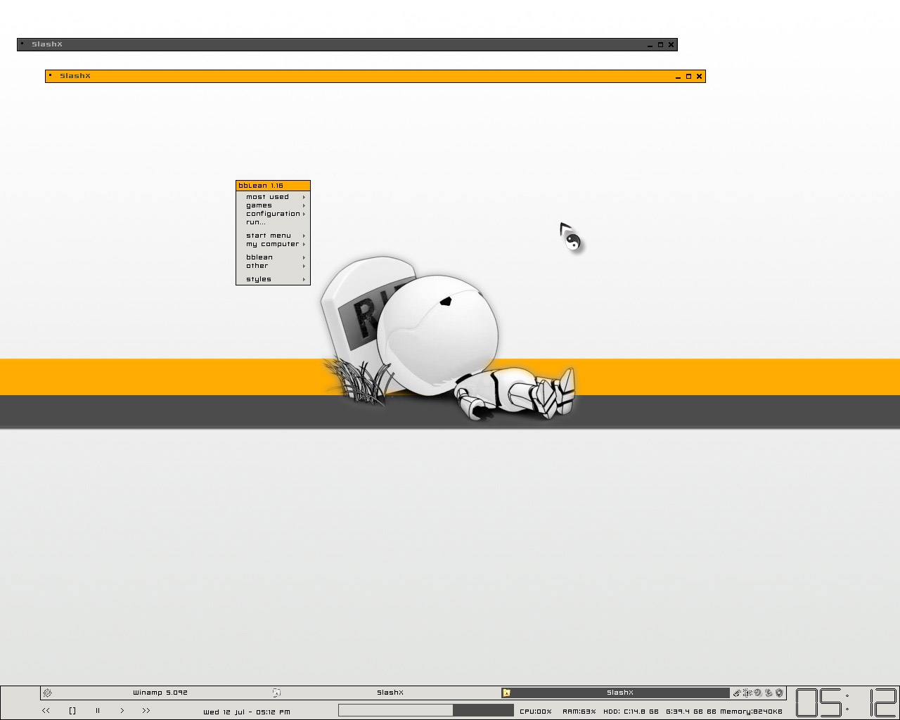Select 'run...' from the bblean menu
Image resolution: width=900 pixels, height=720 pixels.
(256, 222)
